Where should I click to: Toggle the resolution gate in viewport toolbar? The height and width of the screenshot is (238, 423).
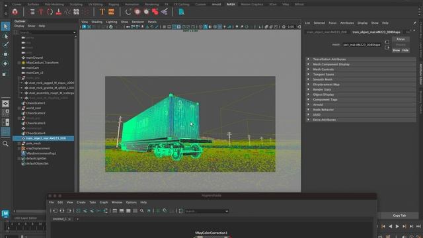pos(174,26)
